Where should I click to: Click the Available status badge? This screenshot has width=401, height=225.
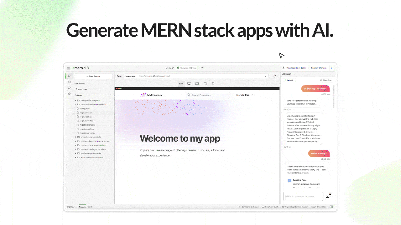(x=289, y=80)
